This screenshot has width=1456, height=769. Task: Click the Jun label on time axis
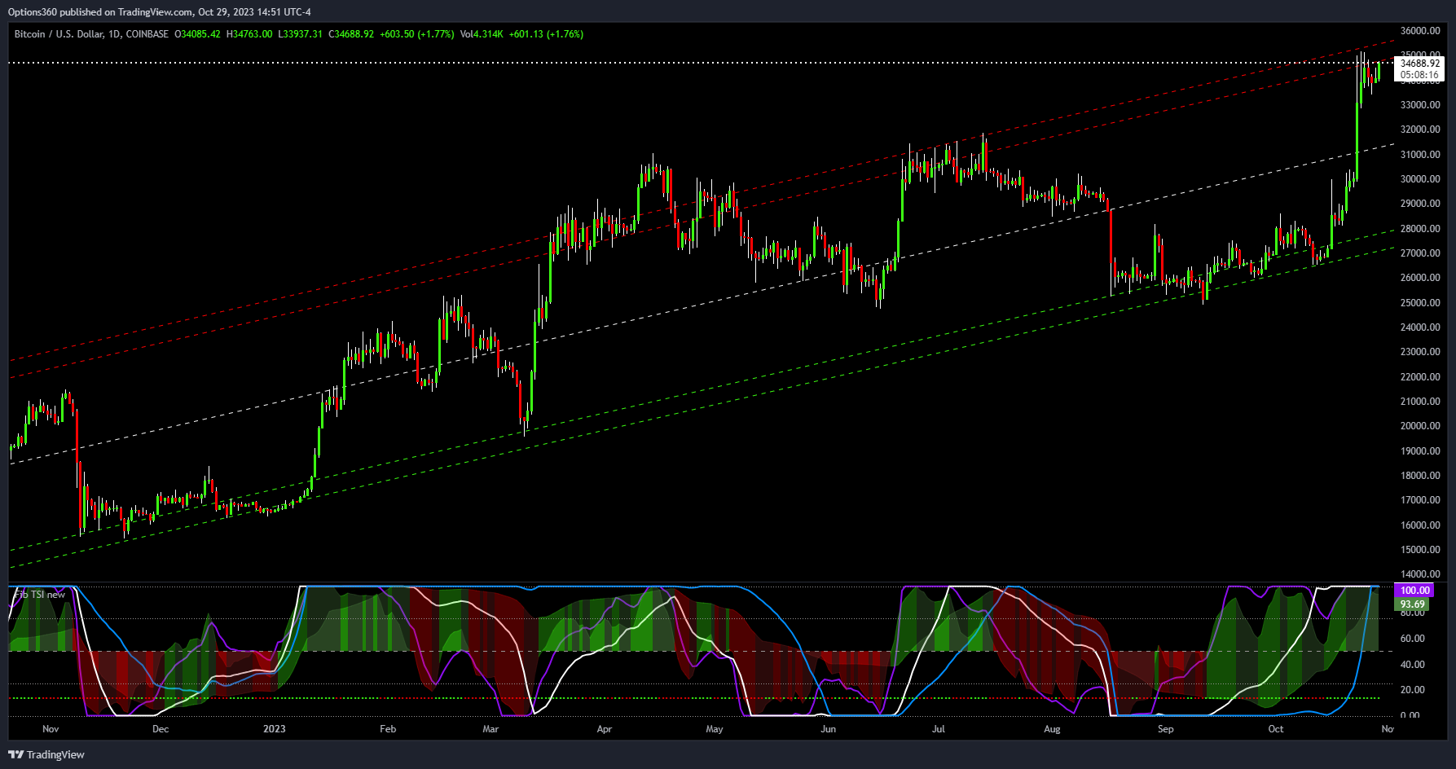(x=829, y=729)
